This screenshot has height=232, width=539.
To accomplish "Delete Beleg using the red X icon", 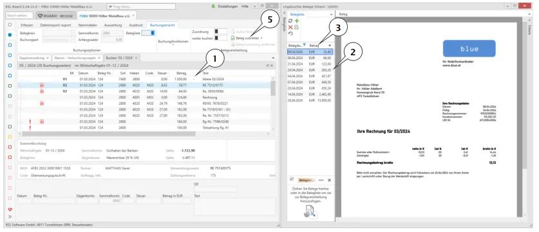I will pos(290,27).
